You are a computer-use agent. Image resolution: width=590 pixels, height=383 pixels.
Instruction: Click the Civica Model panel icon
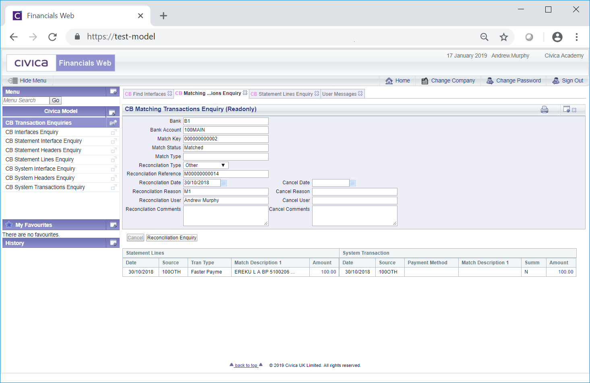coord(112,112)
